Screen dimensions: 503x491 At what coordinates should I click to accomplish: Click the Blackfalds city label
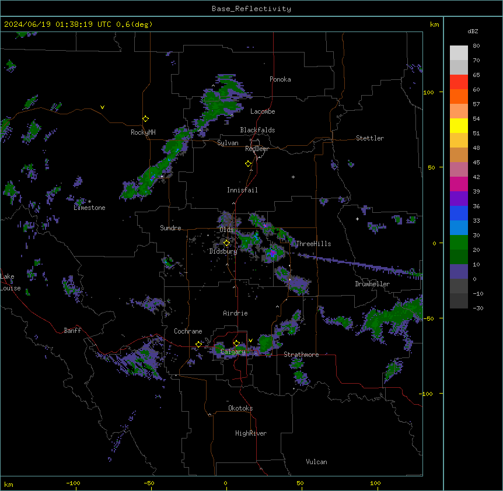tap(257, 130)
